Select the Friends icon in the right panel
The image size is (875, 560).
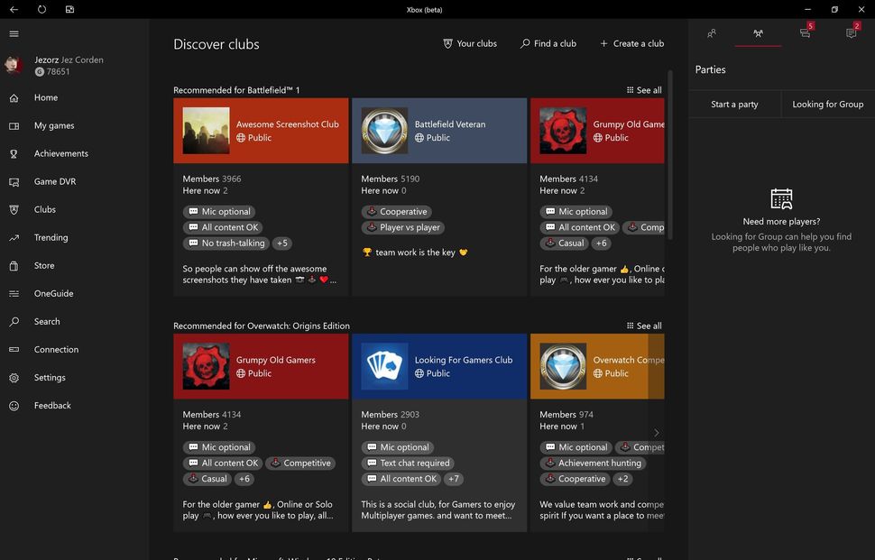point(712,34)
